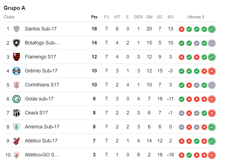Image resolution: width=225 pixels, height=163 pixels.
Task: Click the SG column header
Action: pos(170,17)
